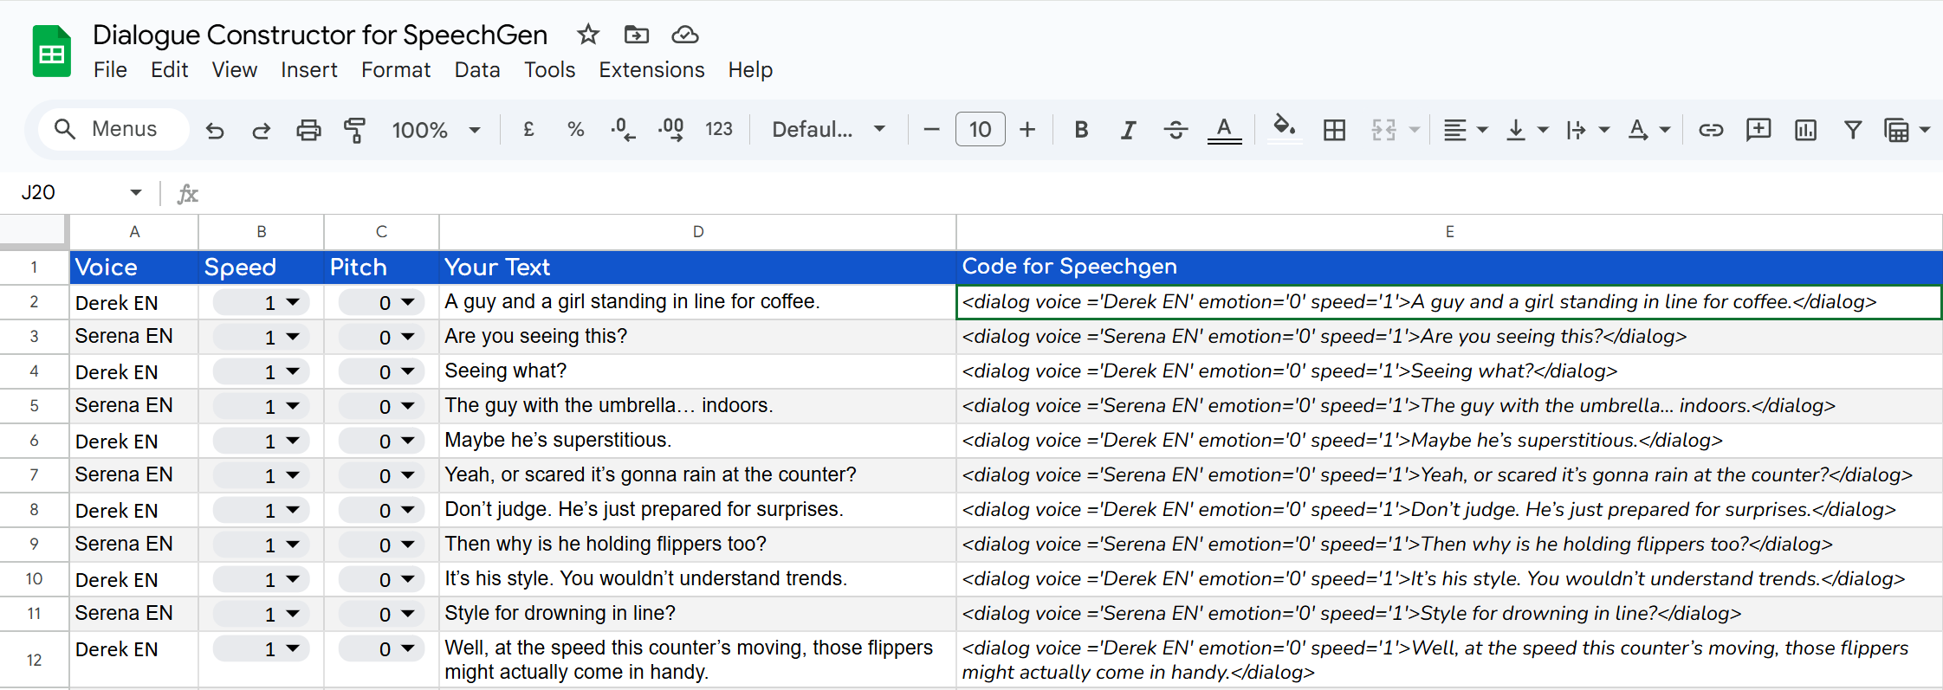This screenshot has width=1943, height=690.
Task: Click the font size field
Action: [x=980, y=130]
